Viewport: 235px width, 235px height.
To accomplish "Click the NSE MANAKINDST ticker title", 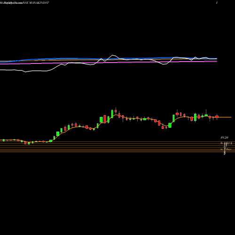I will pyautogui.click(x=36, y=3).
